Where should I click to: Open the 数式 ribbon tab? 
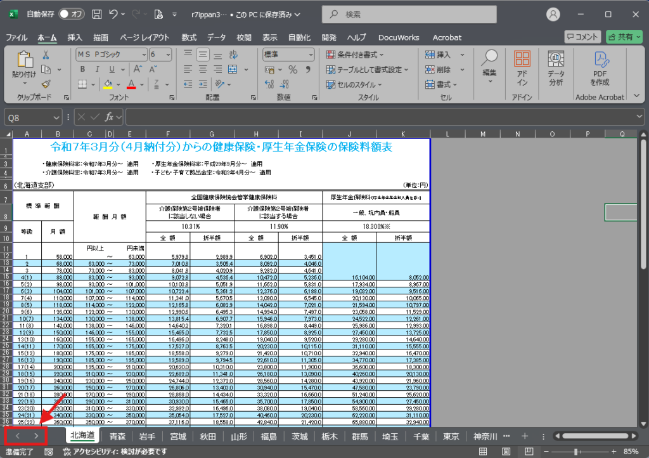(189, 37)
